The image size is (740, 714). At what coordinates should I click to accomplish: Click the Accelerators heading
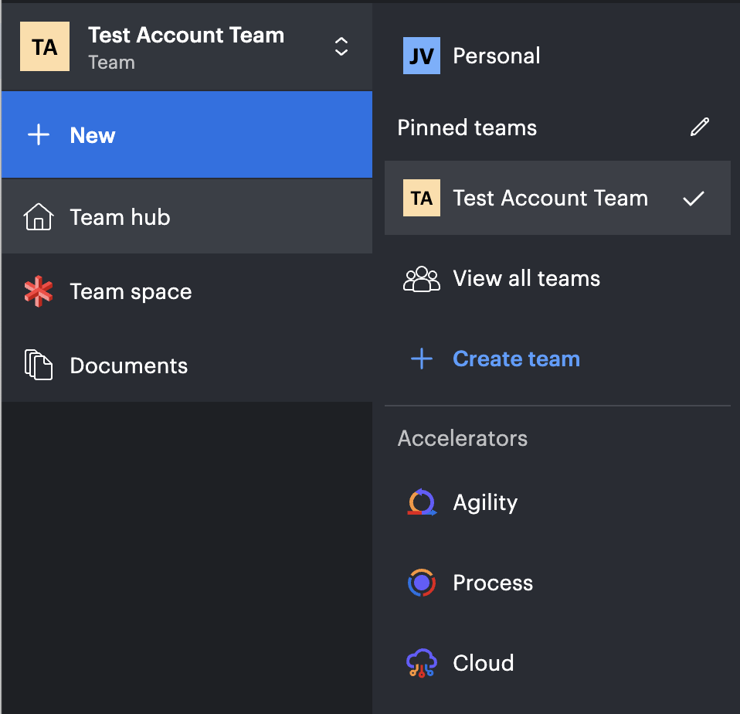coord(463,438)
